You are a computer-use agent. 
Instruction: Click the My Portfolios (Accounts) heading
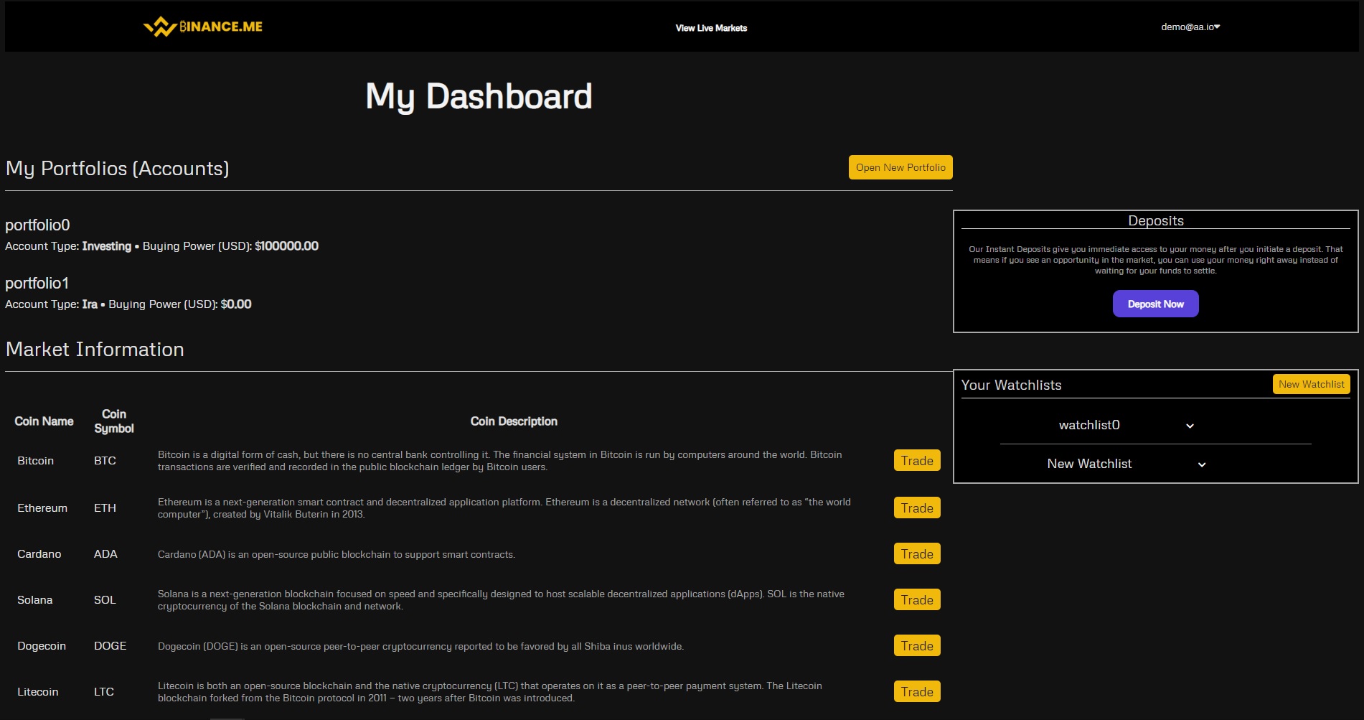coord(117,168)
